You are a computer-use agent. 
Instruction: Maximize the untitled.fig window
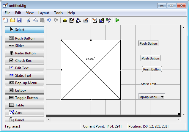coord(171,6)
